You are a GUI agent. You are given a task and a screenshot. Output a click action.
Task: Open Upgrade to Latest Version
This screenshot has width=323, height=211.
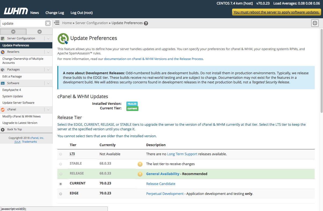20,123
